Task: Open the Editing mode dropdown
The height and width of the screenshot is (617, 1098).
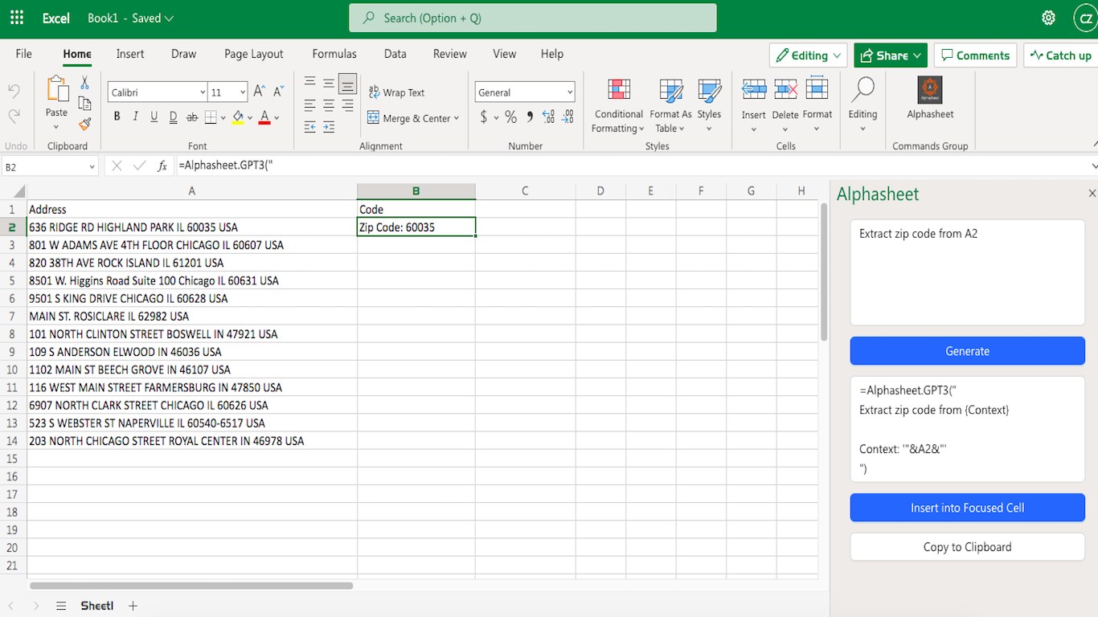Action: click(x=808, y=55)
